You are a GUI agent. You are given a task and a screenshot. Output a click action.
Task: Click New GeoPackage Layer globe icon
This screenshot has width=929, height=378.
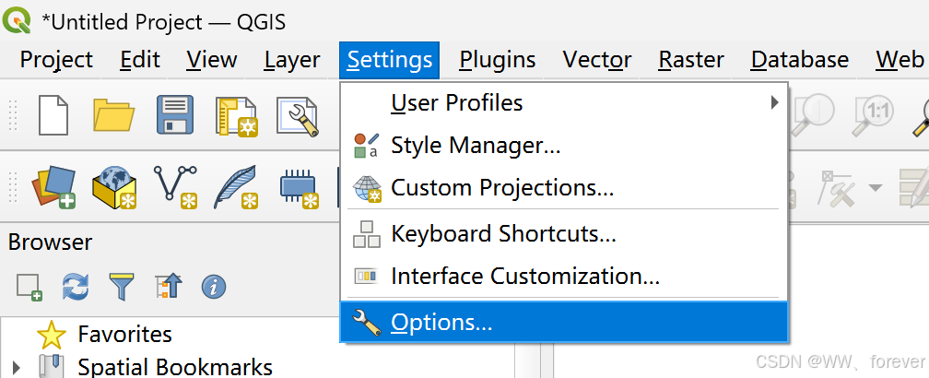tap(114, 188)
